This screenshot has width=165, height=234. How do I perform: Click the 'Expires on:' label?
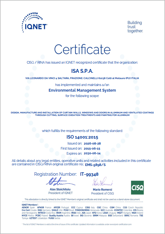[74, 153]
